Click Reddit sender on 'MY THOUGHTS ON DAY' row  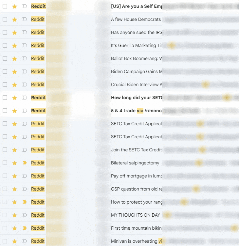coord(38,215)
